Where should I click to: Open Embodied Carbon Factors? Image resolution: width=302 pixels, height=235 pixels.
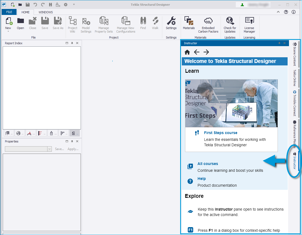coord(208,25)
